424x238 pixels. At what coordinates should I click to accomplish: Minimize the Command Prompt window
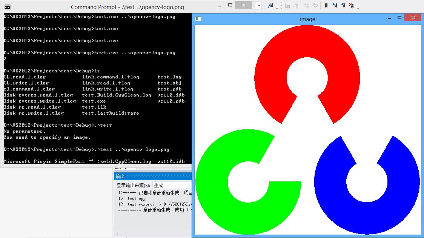pyautogui.click(x=220, y=5)
